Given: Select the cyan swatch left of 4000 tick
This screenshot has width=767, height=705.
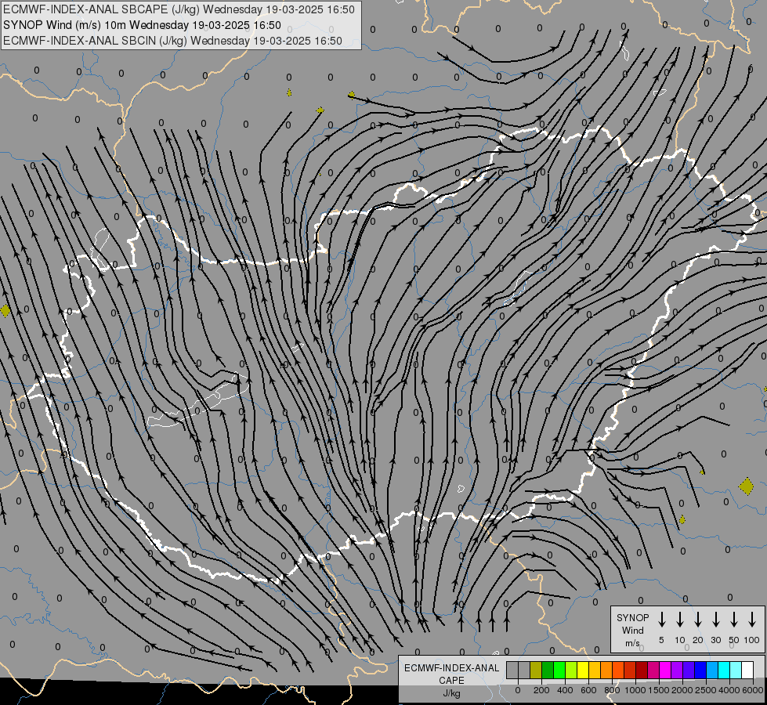Looking at the screenshot, I should click(724, 671).
